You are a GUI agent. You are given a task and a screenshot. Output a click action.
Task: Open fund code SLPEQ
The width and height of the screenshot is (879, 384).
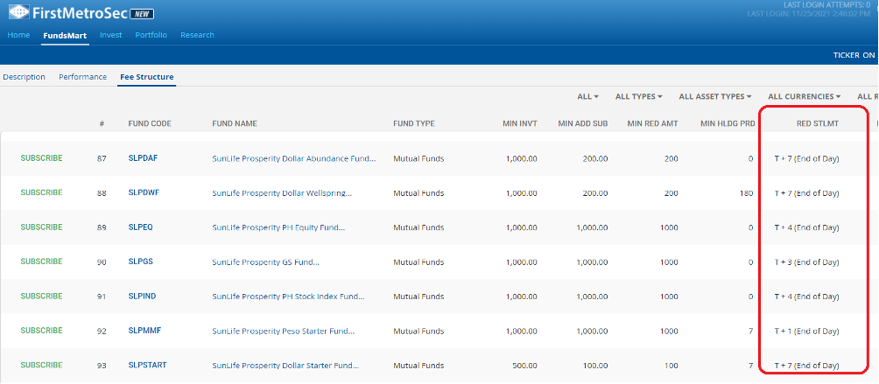coord(140,227)
